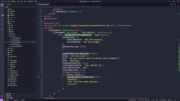Open the compare changes icon in the editor title bar
This screenshot has width=180, height=101.
pos(172,4)
